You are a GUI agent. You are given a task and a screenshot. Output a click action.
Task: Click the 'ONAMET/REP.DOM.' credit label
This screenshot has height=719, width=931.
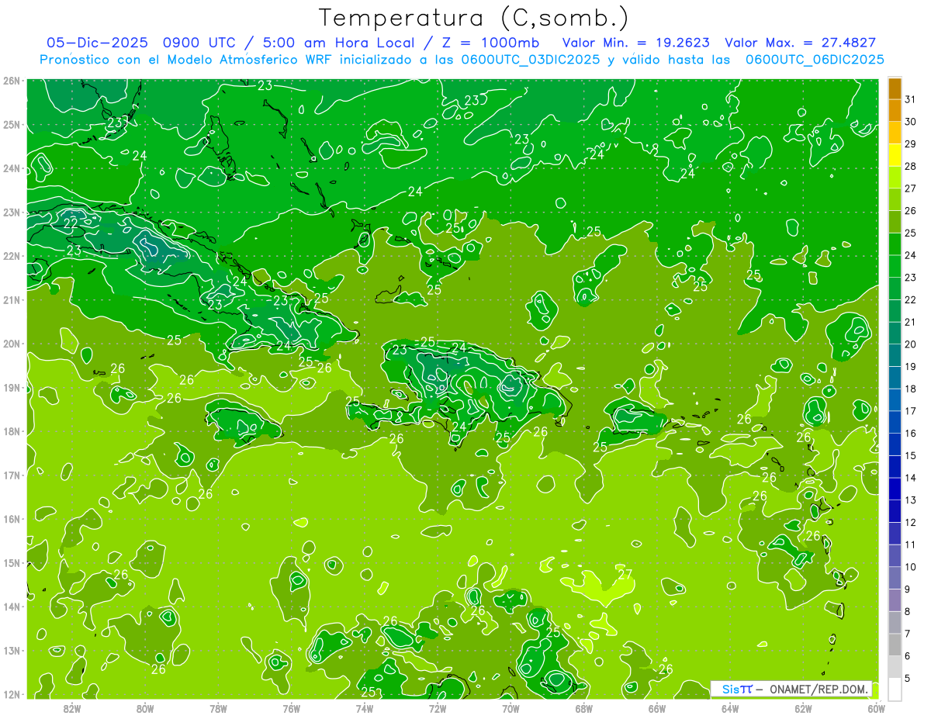819,689
